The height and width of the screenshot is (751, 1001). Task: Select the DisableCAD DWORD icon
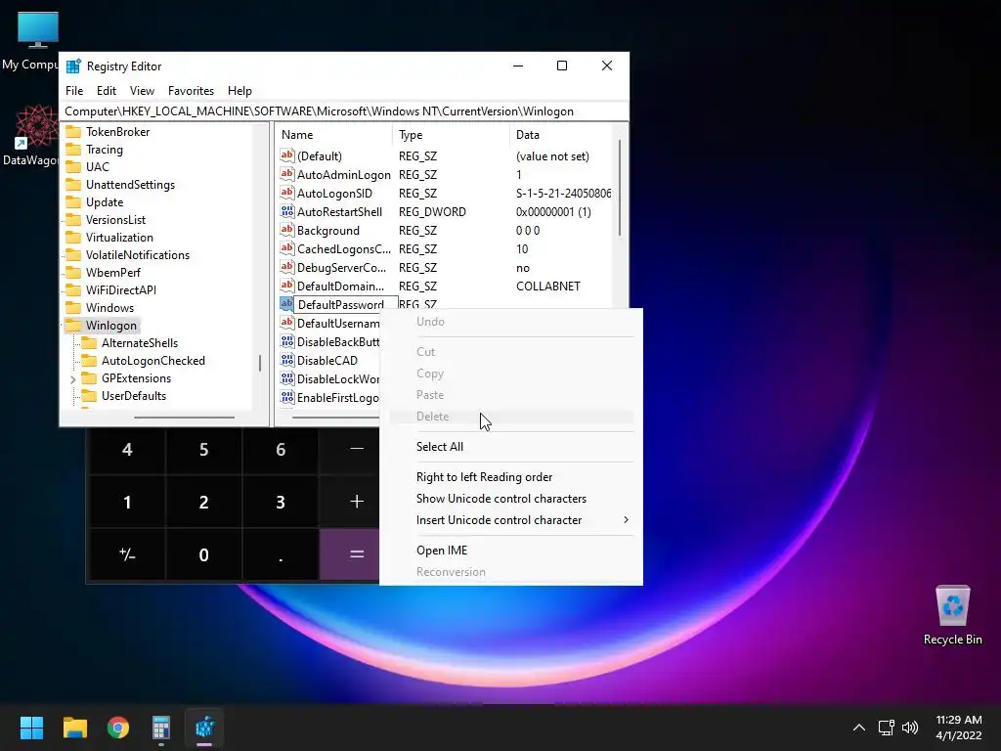coord(287,360)
